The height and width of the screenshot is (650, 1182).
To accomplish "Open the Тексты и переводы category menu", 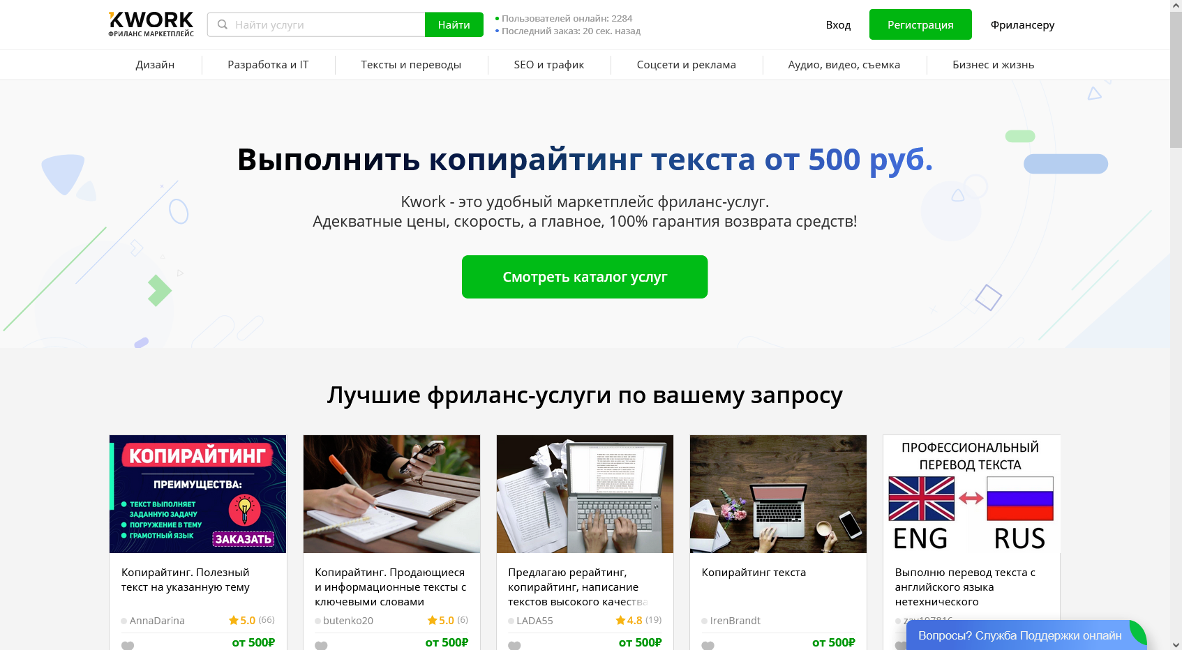I will [x=411, y=65].
